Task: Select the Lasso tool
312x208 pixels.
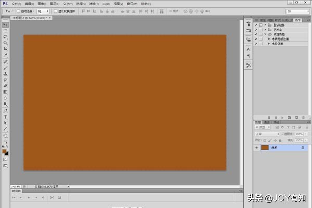Action: point(5,37)
